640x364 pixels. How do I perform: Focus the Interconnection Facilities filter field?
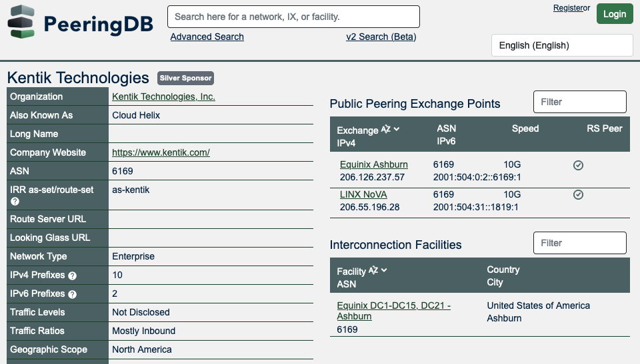click(x=579, y=243)
